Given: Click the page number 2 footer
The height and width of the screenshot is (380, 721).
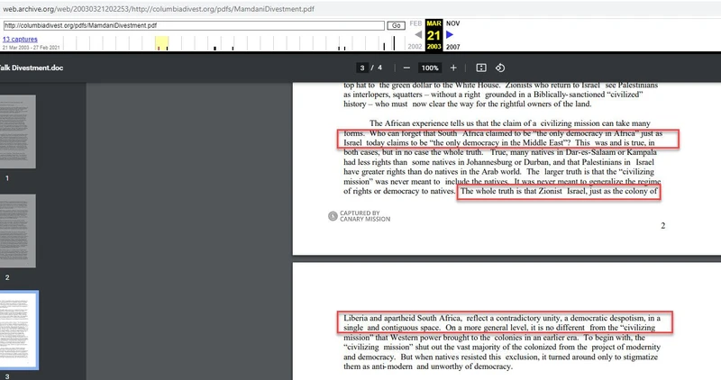Looking at the screenshot, I should [x=662, y=226].
